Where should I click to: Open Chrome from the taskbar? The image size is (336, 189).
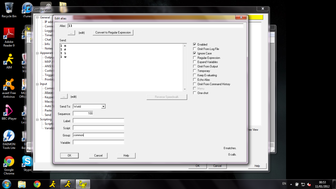[37, 184]
